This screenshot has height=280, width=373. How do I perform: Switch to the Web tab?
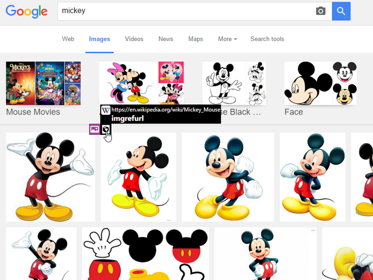[x=68, y=39]
